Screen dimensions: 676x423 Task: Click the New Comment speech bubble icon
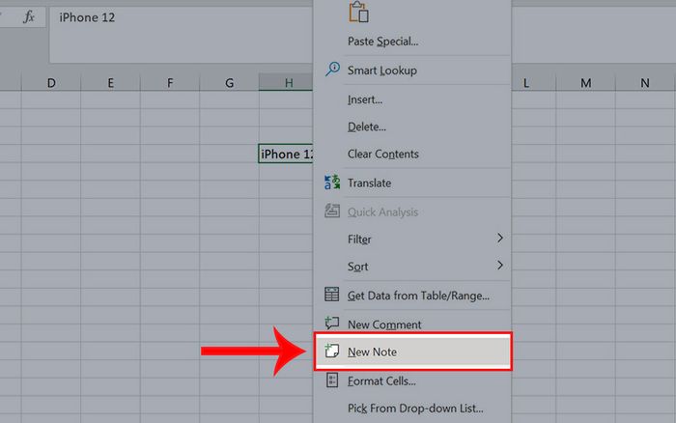(x=332, y=323)
